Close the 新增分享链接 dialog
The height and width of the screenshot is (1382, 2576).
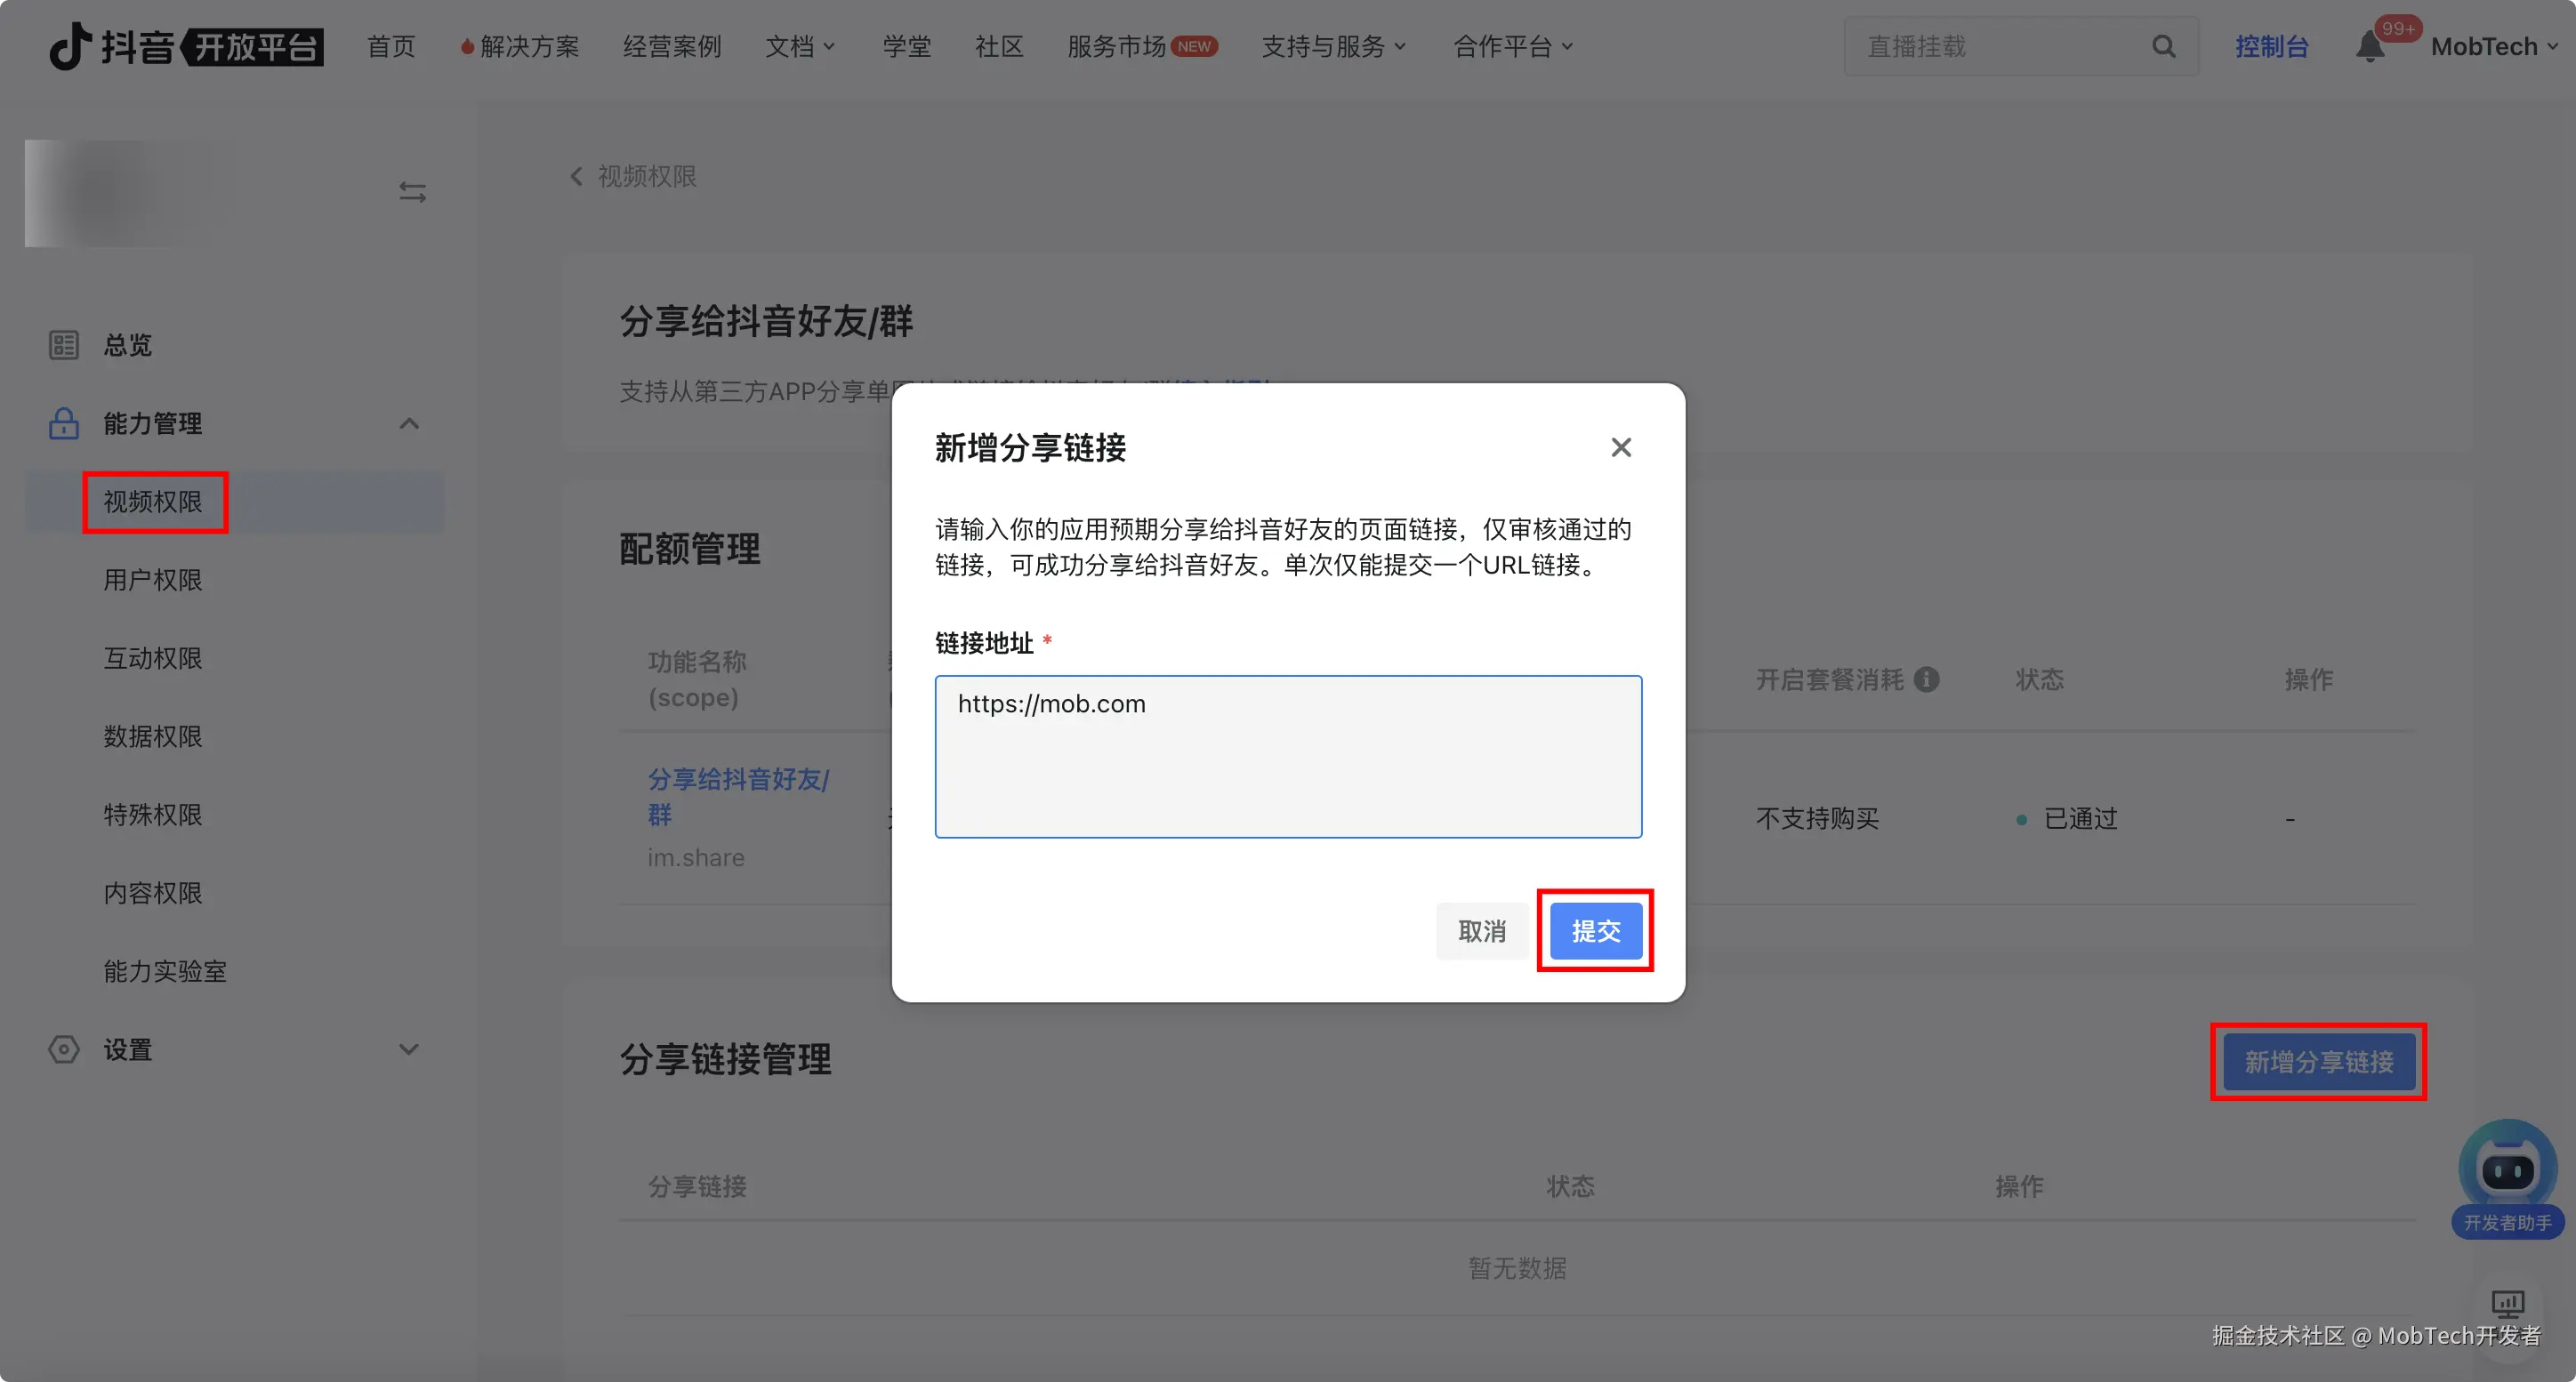pos(1621,447)
